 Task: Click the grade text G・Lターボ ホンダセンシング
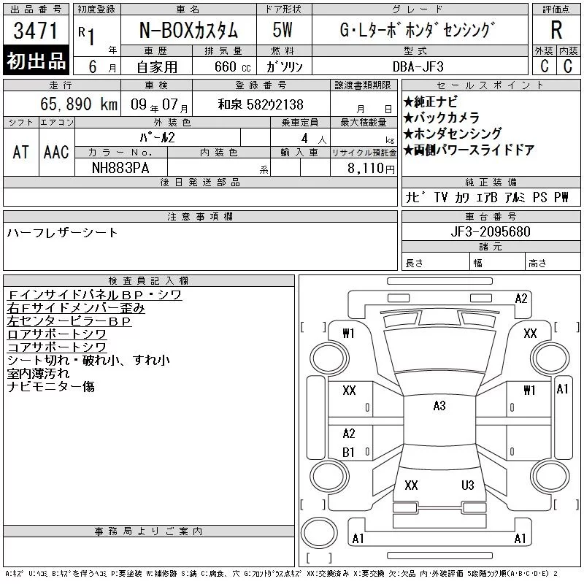[x=418, y=31]
